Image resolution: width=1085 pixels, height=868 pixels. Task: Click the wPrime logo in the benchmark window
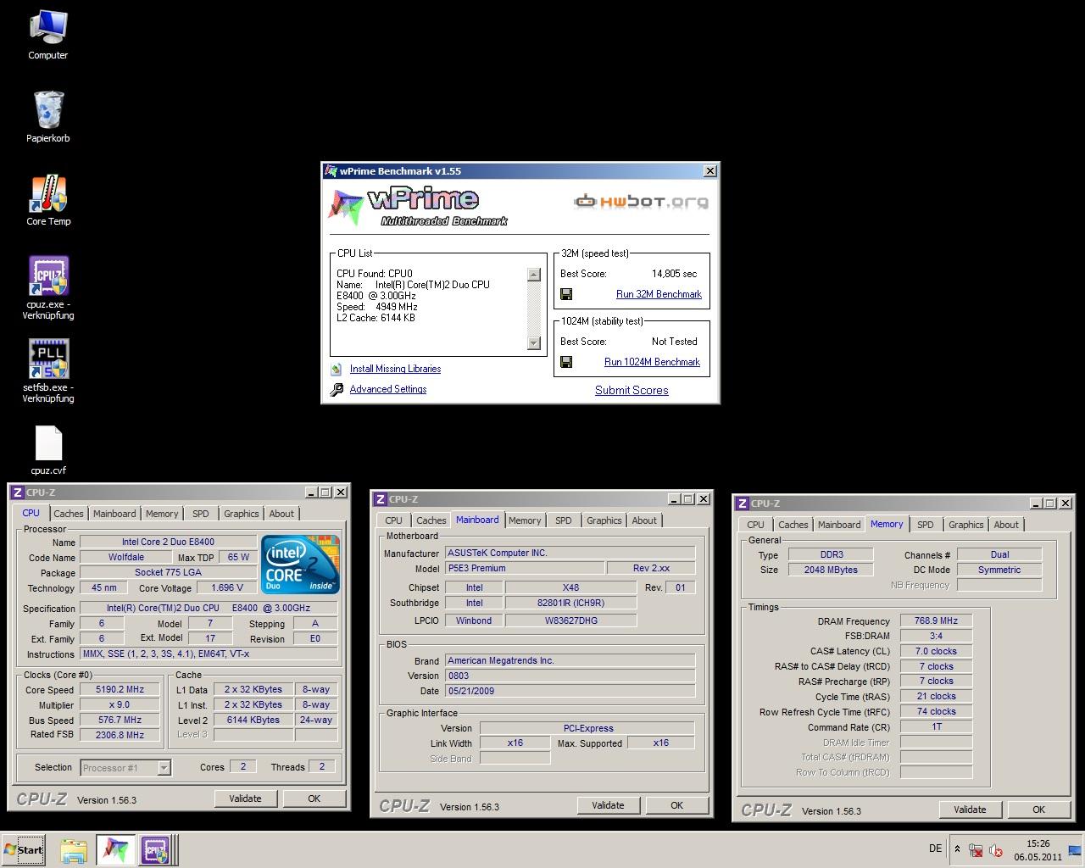[x=419, y=206]
